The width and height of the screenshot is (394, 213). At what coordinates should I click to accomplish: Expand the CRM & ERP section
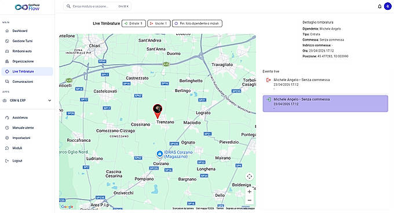coord(27,100)
